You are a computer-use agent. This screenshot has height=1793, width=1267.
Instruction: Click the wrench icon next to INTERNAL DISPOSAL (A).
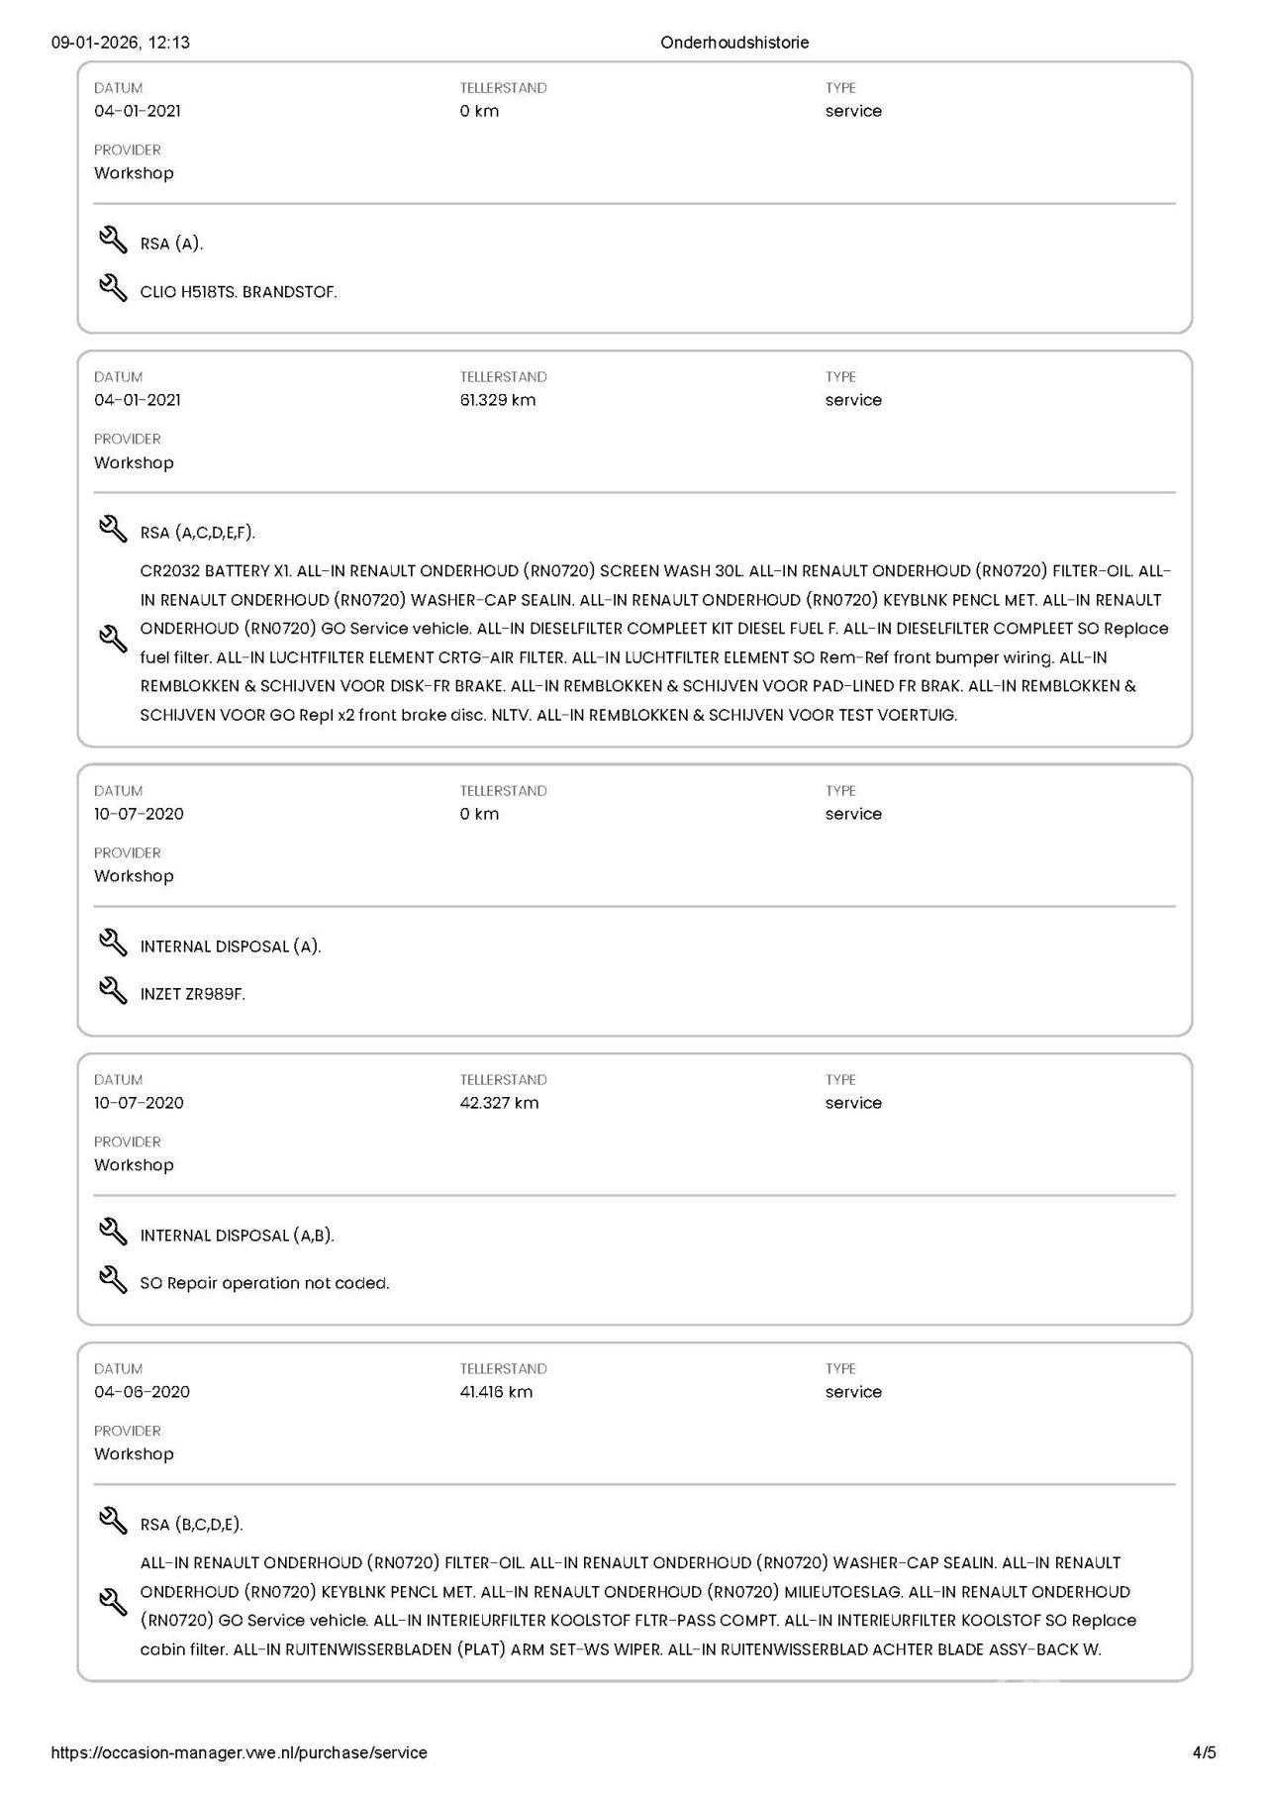click(x=114, y=944)
